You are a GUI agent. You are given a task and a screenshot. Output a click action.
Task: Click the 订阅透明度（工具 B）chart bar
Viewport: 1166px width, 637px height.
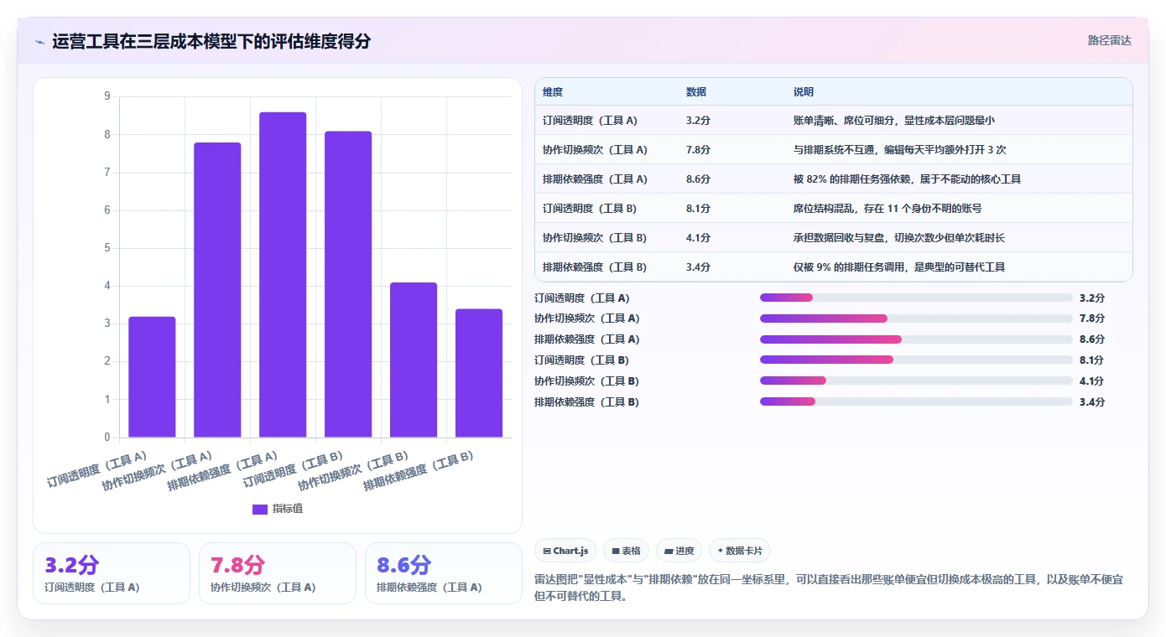348,284
